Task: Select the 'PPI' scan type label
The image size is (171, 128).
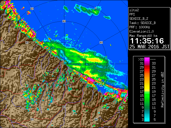Action: (132, 14)
